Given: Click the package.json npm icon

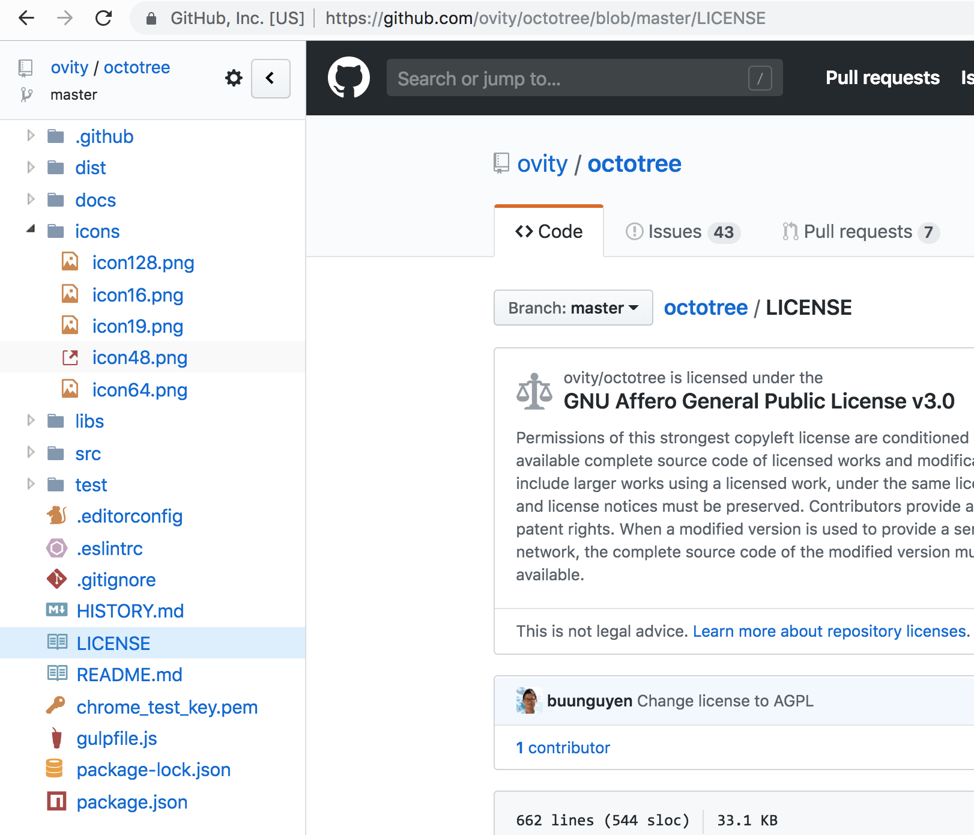Looking at the screenshot, I should pos(56,801).
